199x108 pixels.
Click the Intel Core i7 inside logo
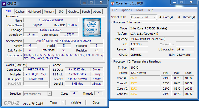click(x=92, y=27)
